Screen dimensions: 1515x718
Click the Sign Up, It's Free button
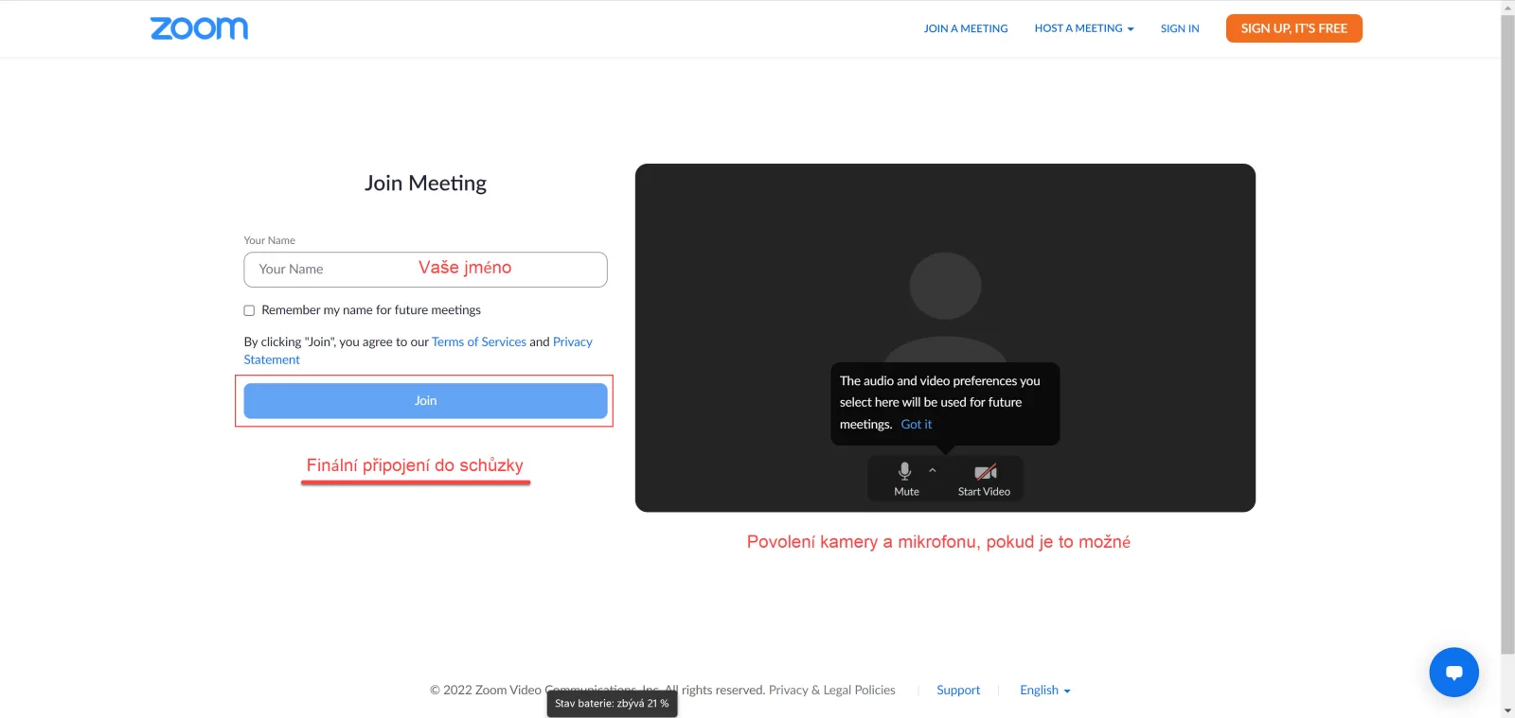click(1294, 28)
